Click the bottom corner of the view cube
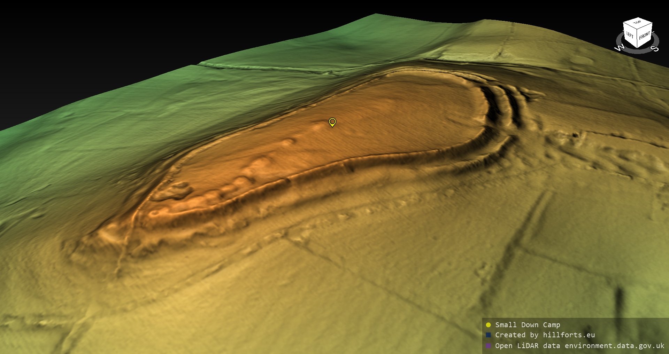This screenshot has width=669, height=354. click(638, 48)
